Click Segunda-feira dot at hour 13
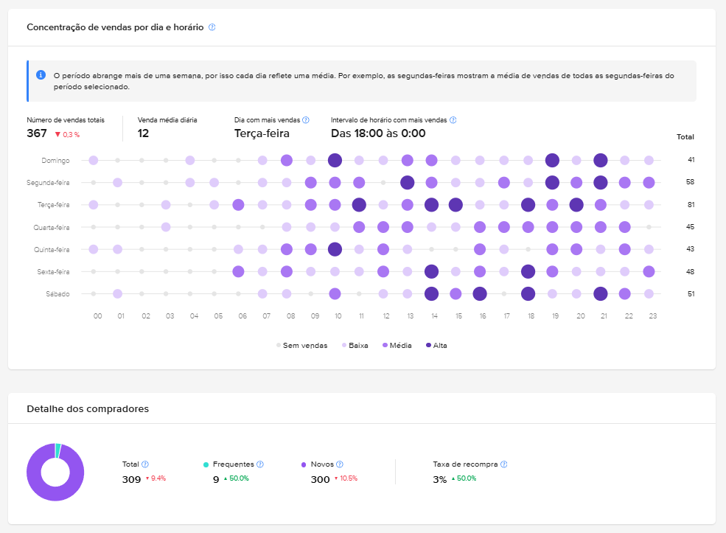Viewport: 726px width, 533px height. pyautogui.click(x=408, y=182)
